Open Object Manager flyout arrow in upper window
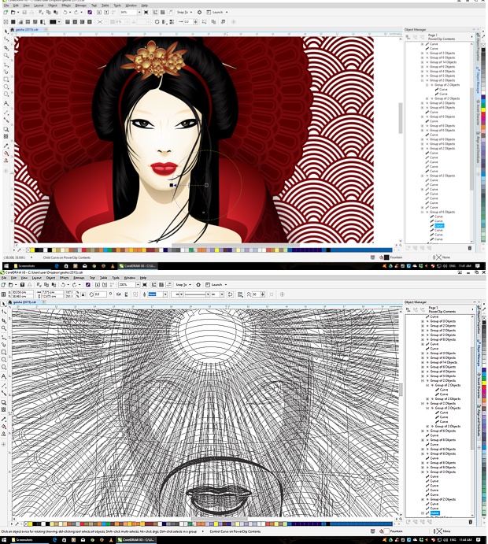The image size is (488, 544). click(x=471, y=37)
